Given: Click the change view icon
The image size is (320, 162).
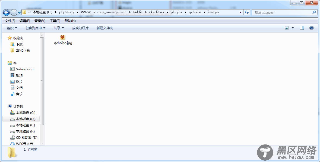Looking at the screenshot, I should (287, 28).
